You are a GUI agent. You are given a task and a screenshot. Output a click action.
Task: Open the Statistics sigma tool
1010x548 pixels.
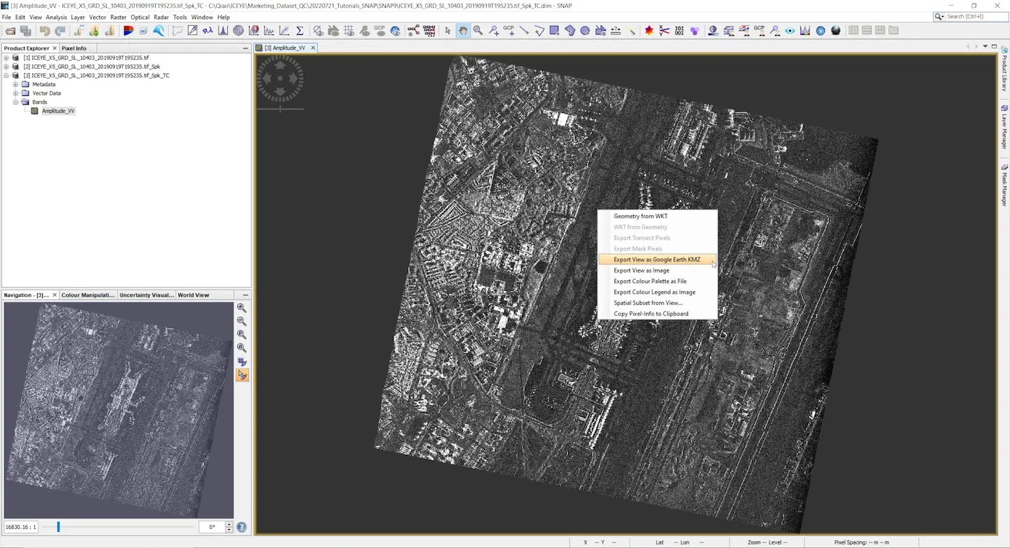click(x=299, y=31)
